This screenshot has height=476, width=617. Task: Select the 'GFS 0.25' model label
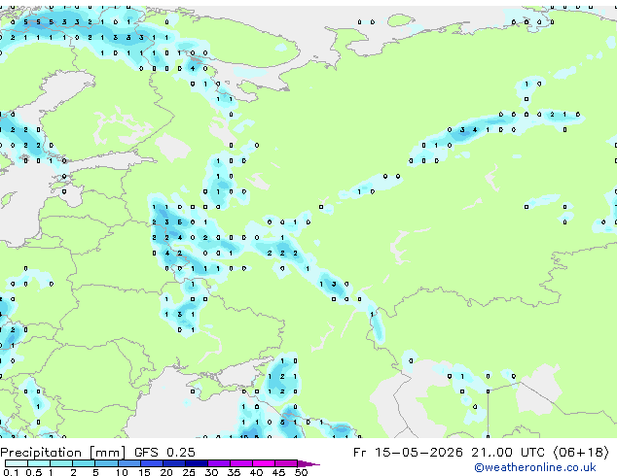(x=164, y=453)
